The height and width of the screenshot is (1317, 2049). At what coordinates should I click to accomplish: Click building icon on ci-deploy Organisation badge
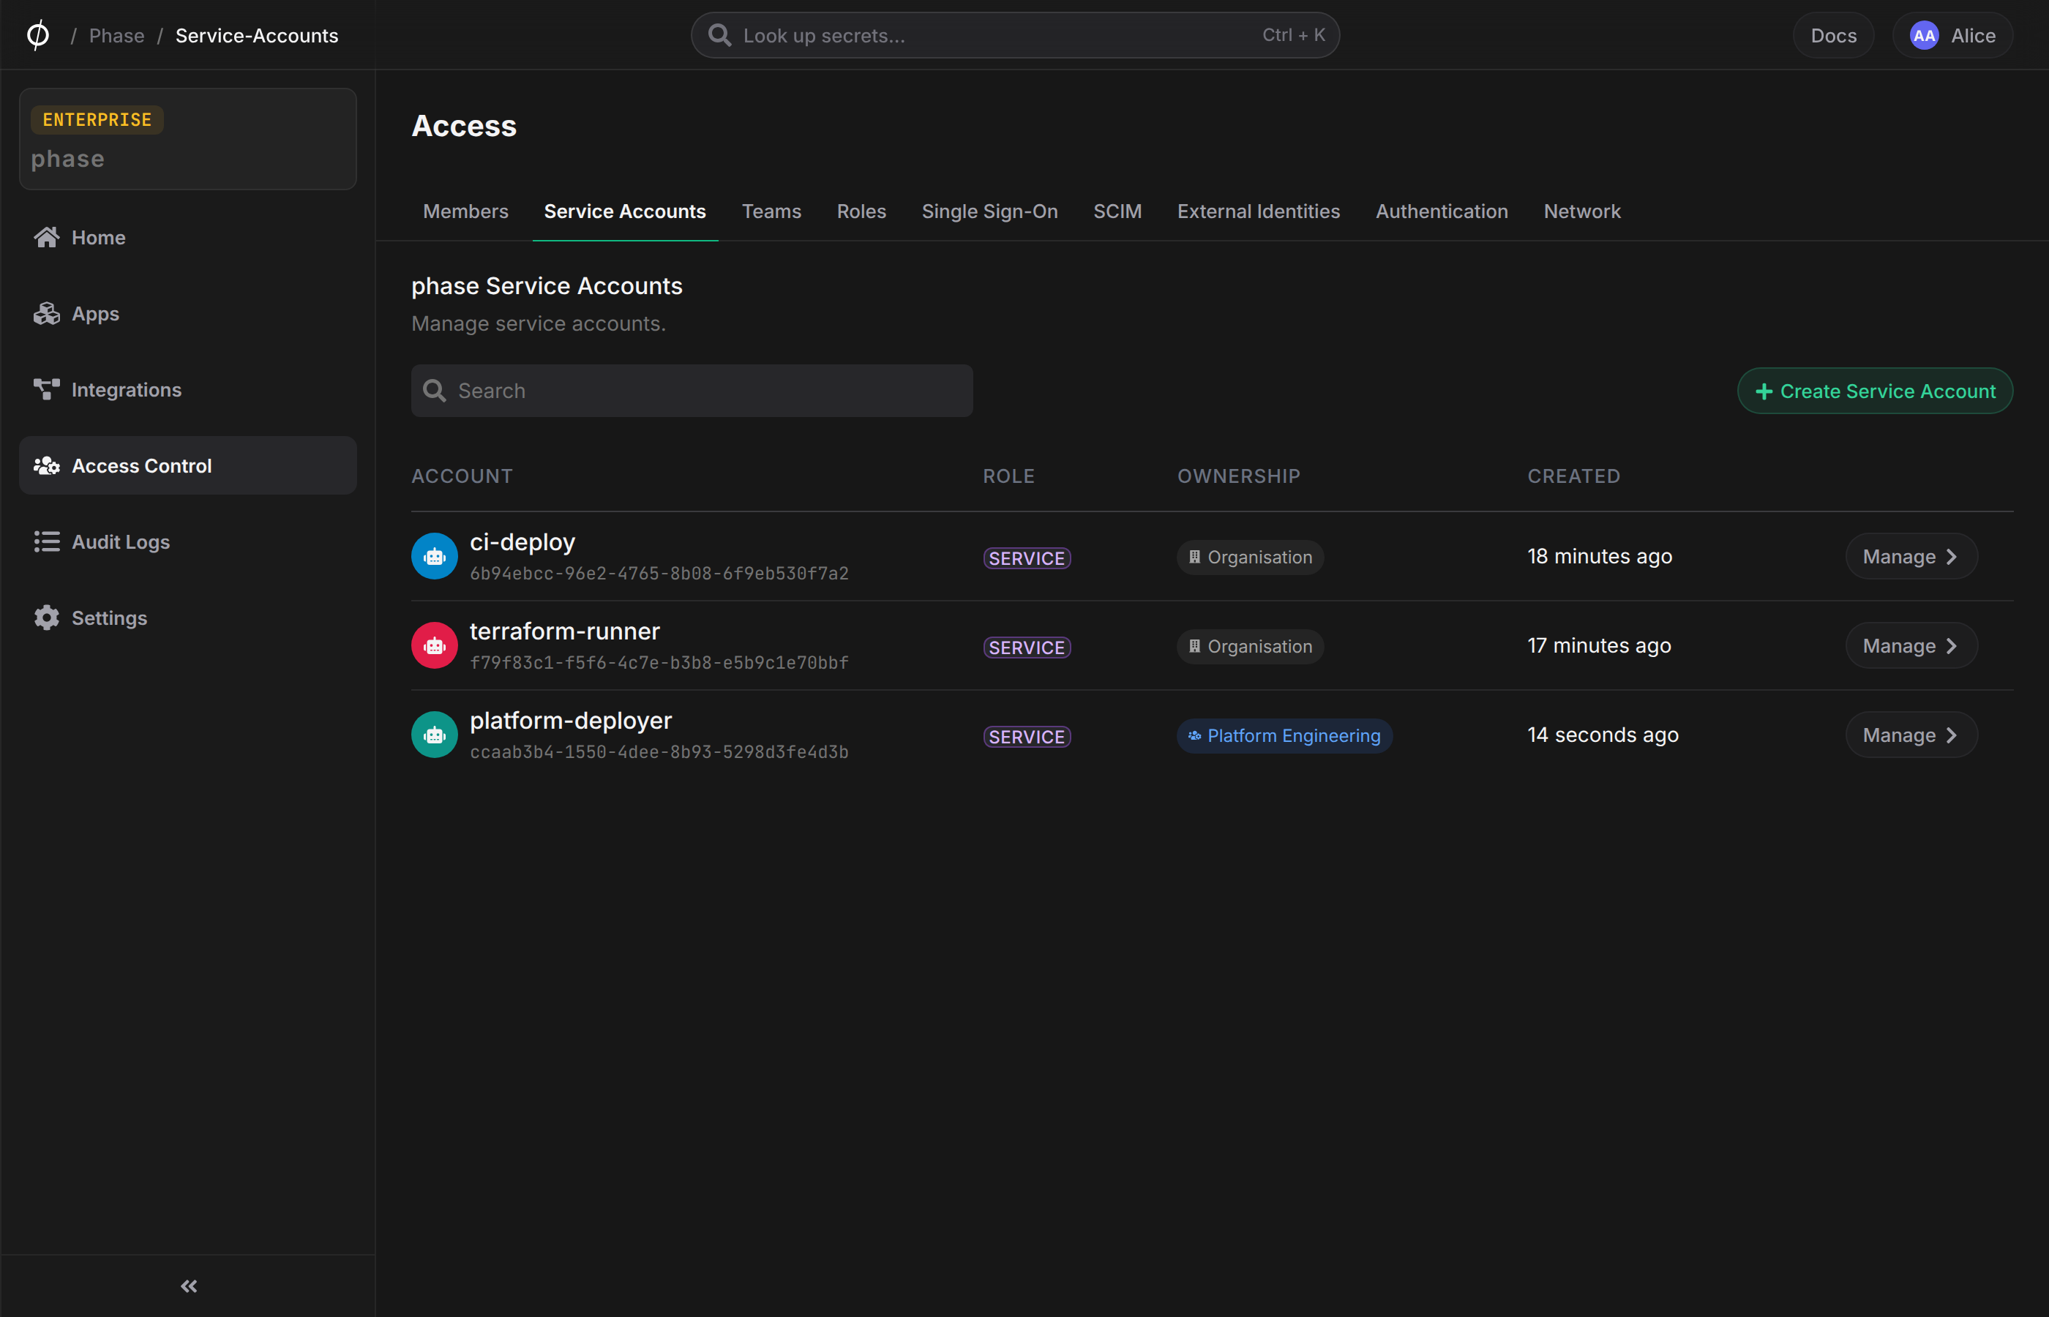pos(1195,557)
